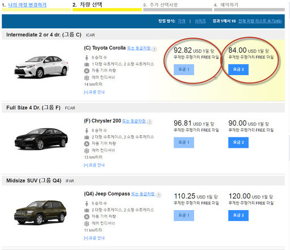Click suitcase icon in Chrysler 200 row
The image size is (290, 250).
[x=87, y=137]
